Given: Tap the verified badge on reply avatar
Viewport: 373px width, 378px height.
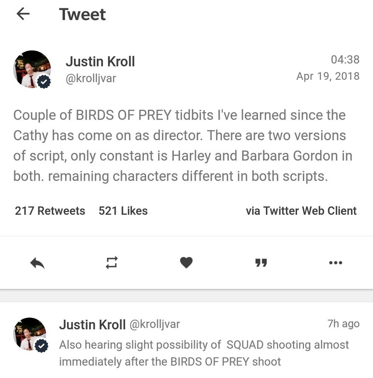Looking at the screenshot, I should tap(41, 346).
